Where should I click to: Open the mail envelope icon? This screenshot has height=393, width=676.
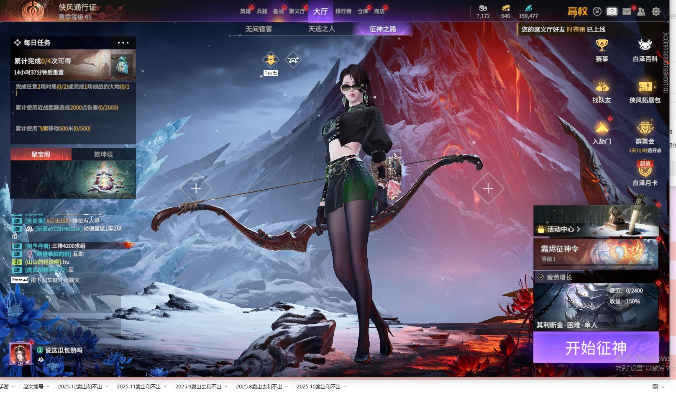627,12
